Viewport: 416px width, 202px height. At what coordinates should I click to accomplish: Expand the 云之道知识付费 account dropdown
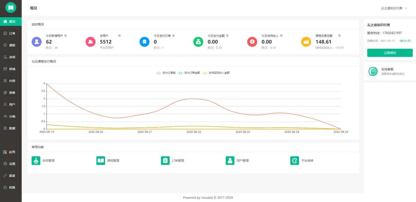coord(394,8)
